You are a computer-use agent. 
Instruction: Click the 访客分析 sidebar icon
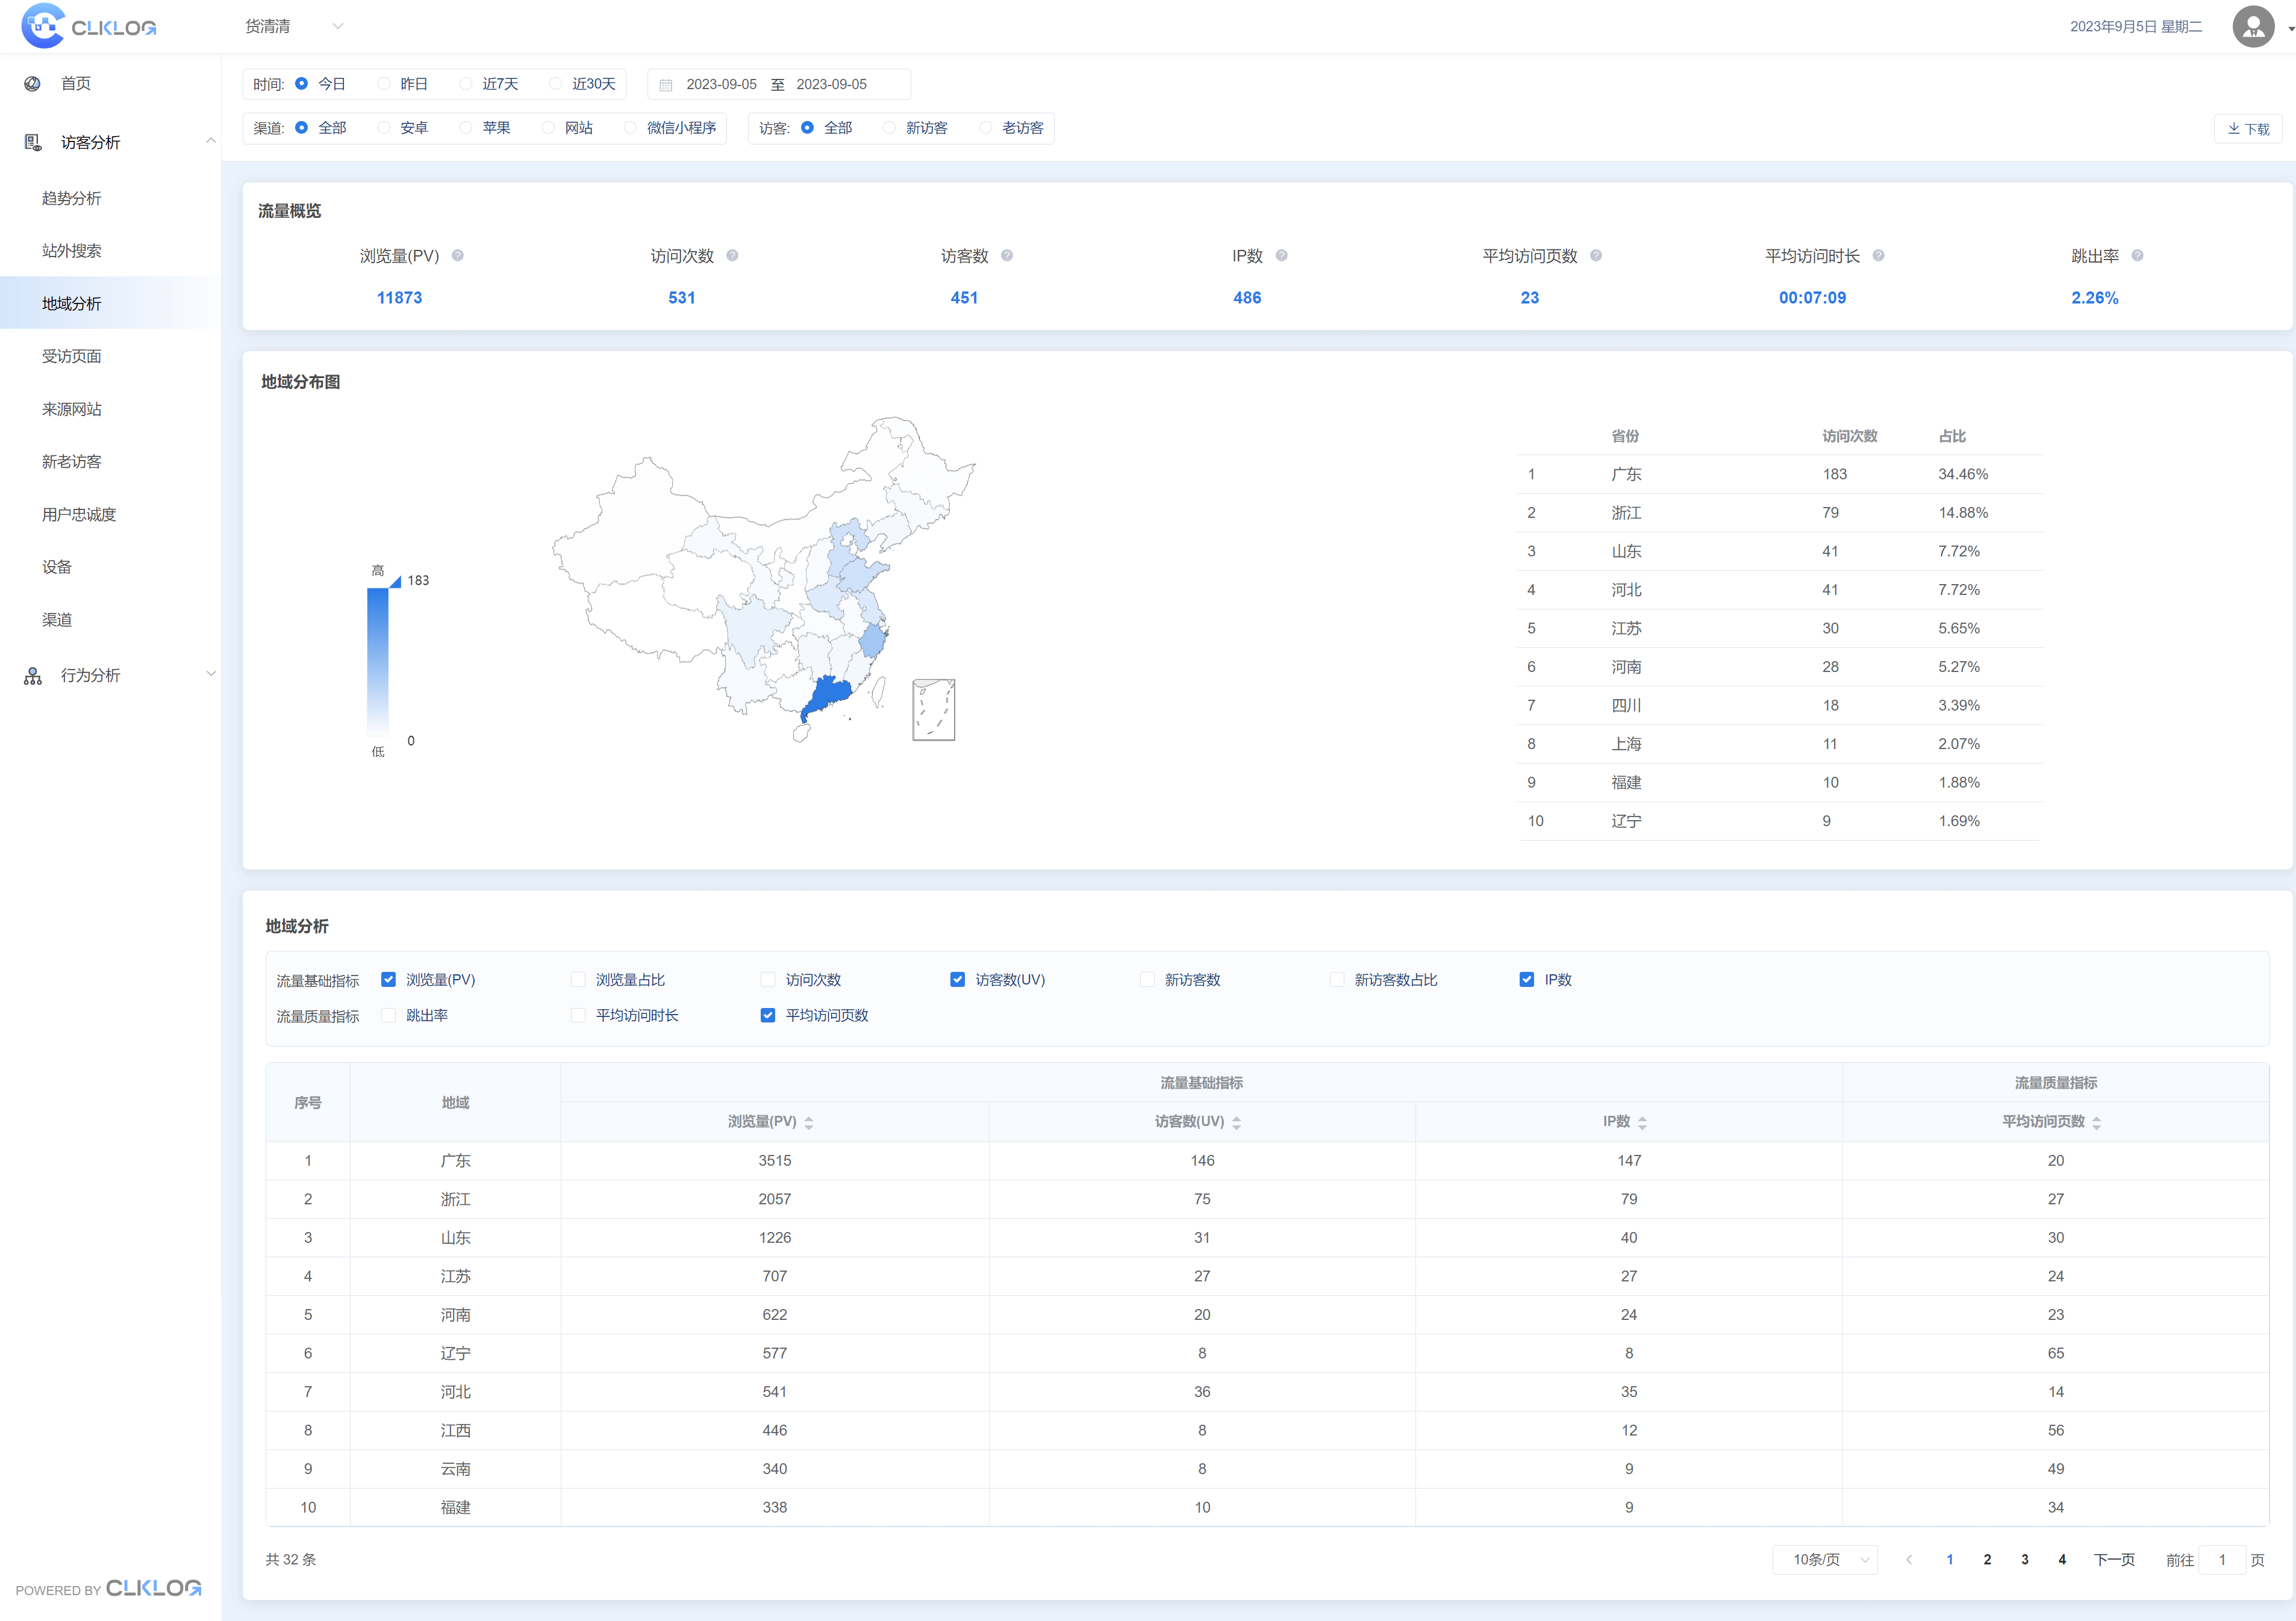(x=32, y=143)
